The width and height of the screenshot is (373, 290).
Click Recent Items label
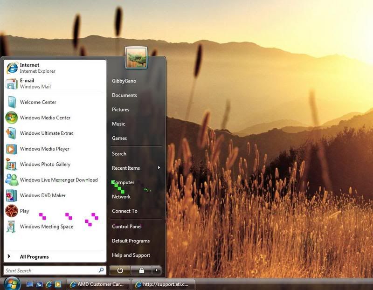point(126,168)
